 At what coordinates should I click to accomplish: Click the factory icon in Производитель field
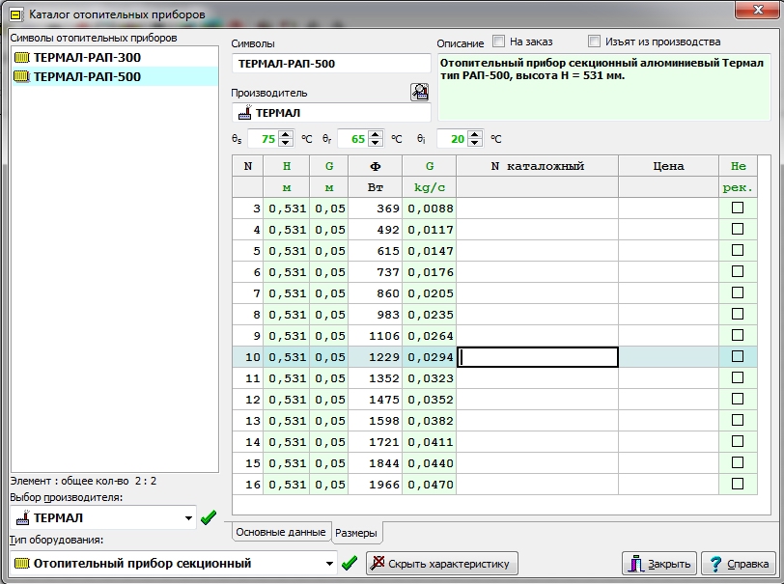pos(244,113)
